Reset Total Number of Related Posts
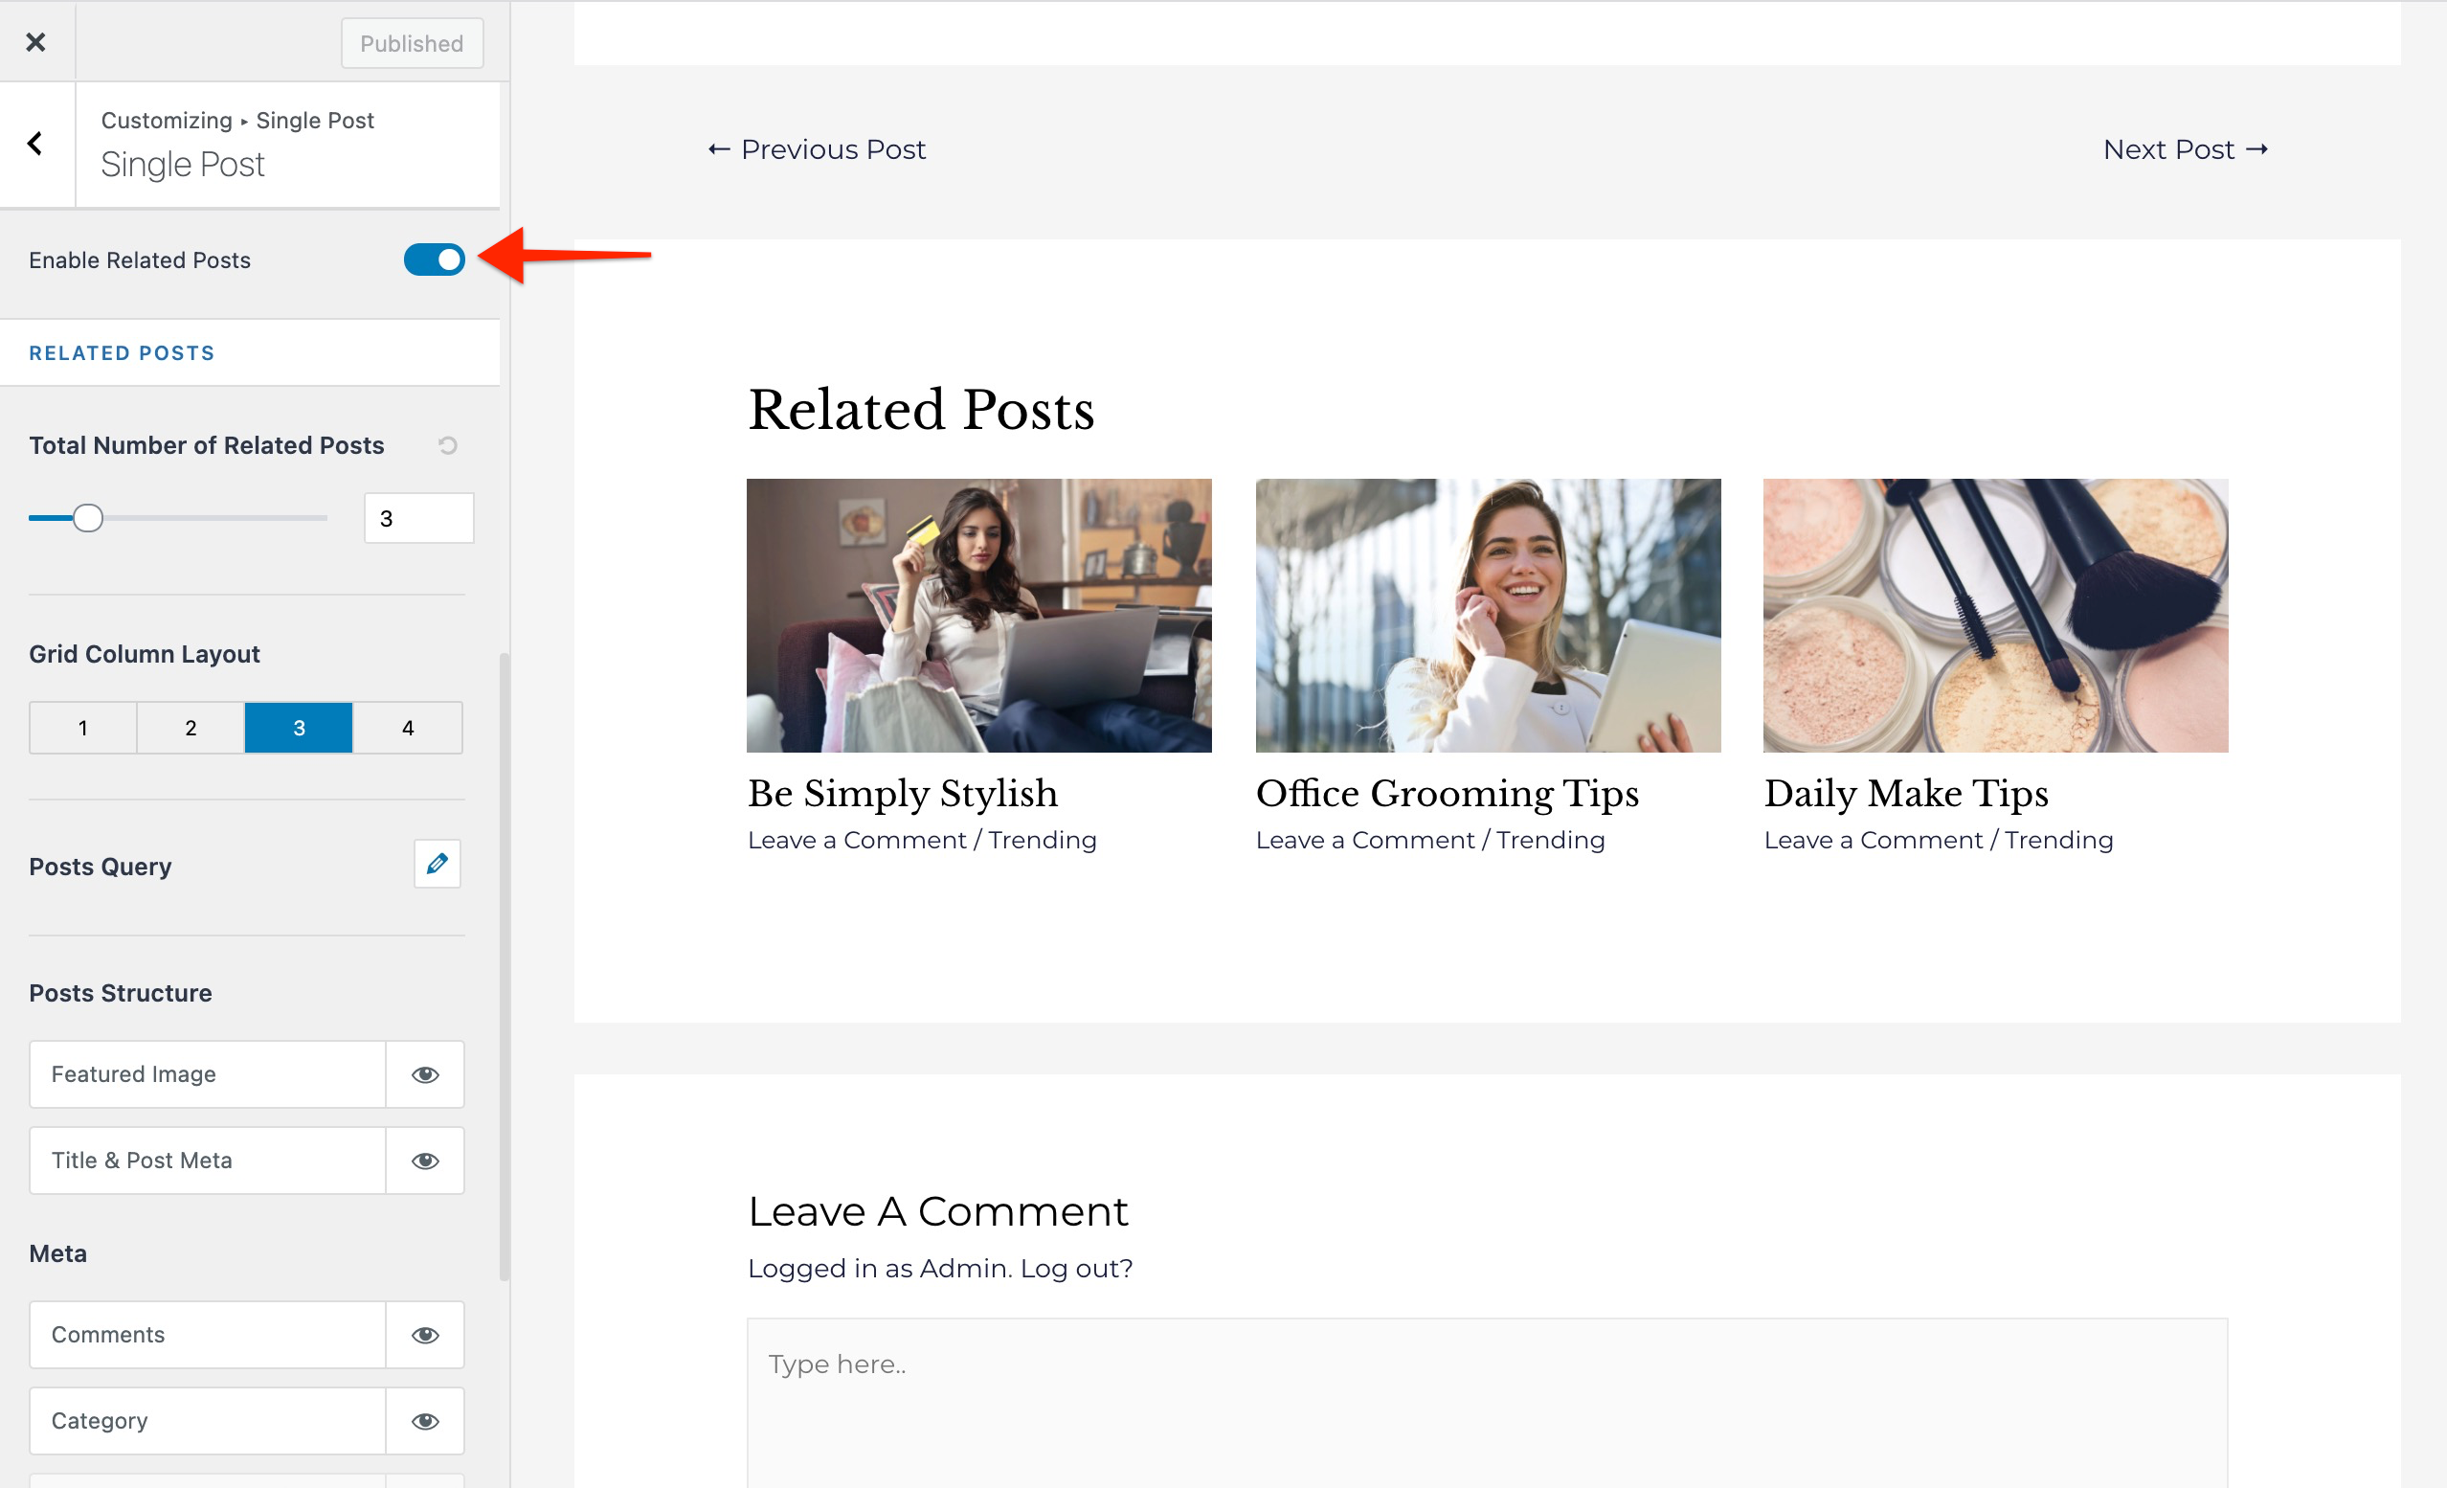The image size is (2447, 1488). pyautogui.click(x=448, y=445)
